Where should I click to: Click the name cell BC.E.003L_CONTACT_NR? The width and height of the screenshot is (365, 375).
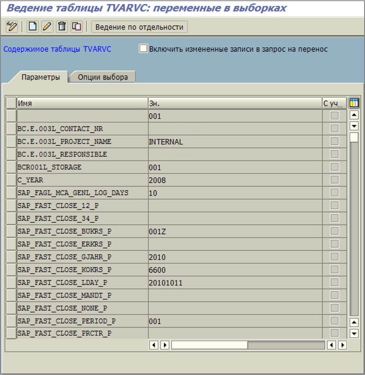(x=83, y=129)
